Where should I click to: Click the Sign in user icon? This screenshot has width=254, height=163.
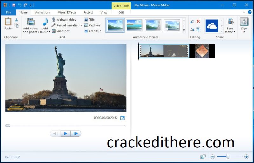[x=244, y=22]
